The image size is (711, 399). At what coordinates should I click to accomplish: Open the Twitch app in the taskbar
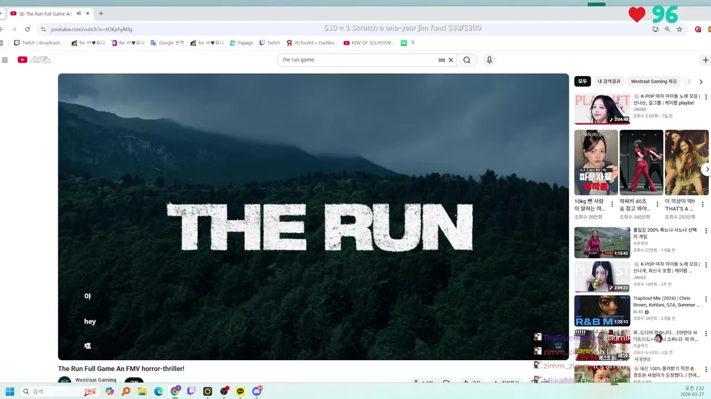191,391
